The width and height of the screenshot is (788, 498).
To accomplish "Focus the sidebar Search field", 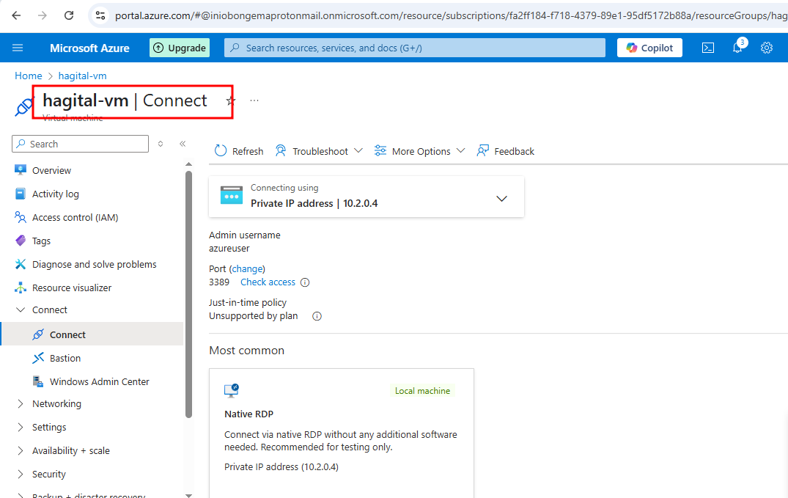I will [81, 144].
